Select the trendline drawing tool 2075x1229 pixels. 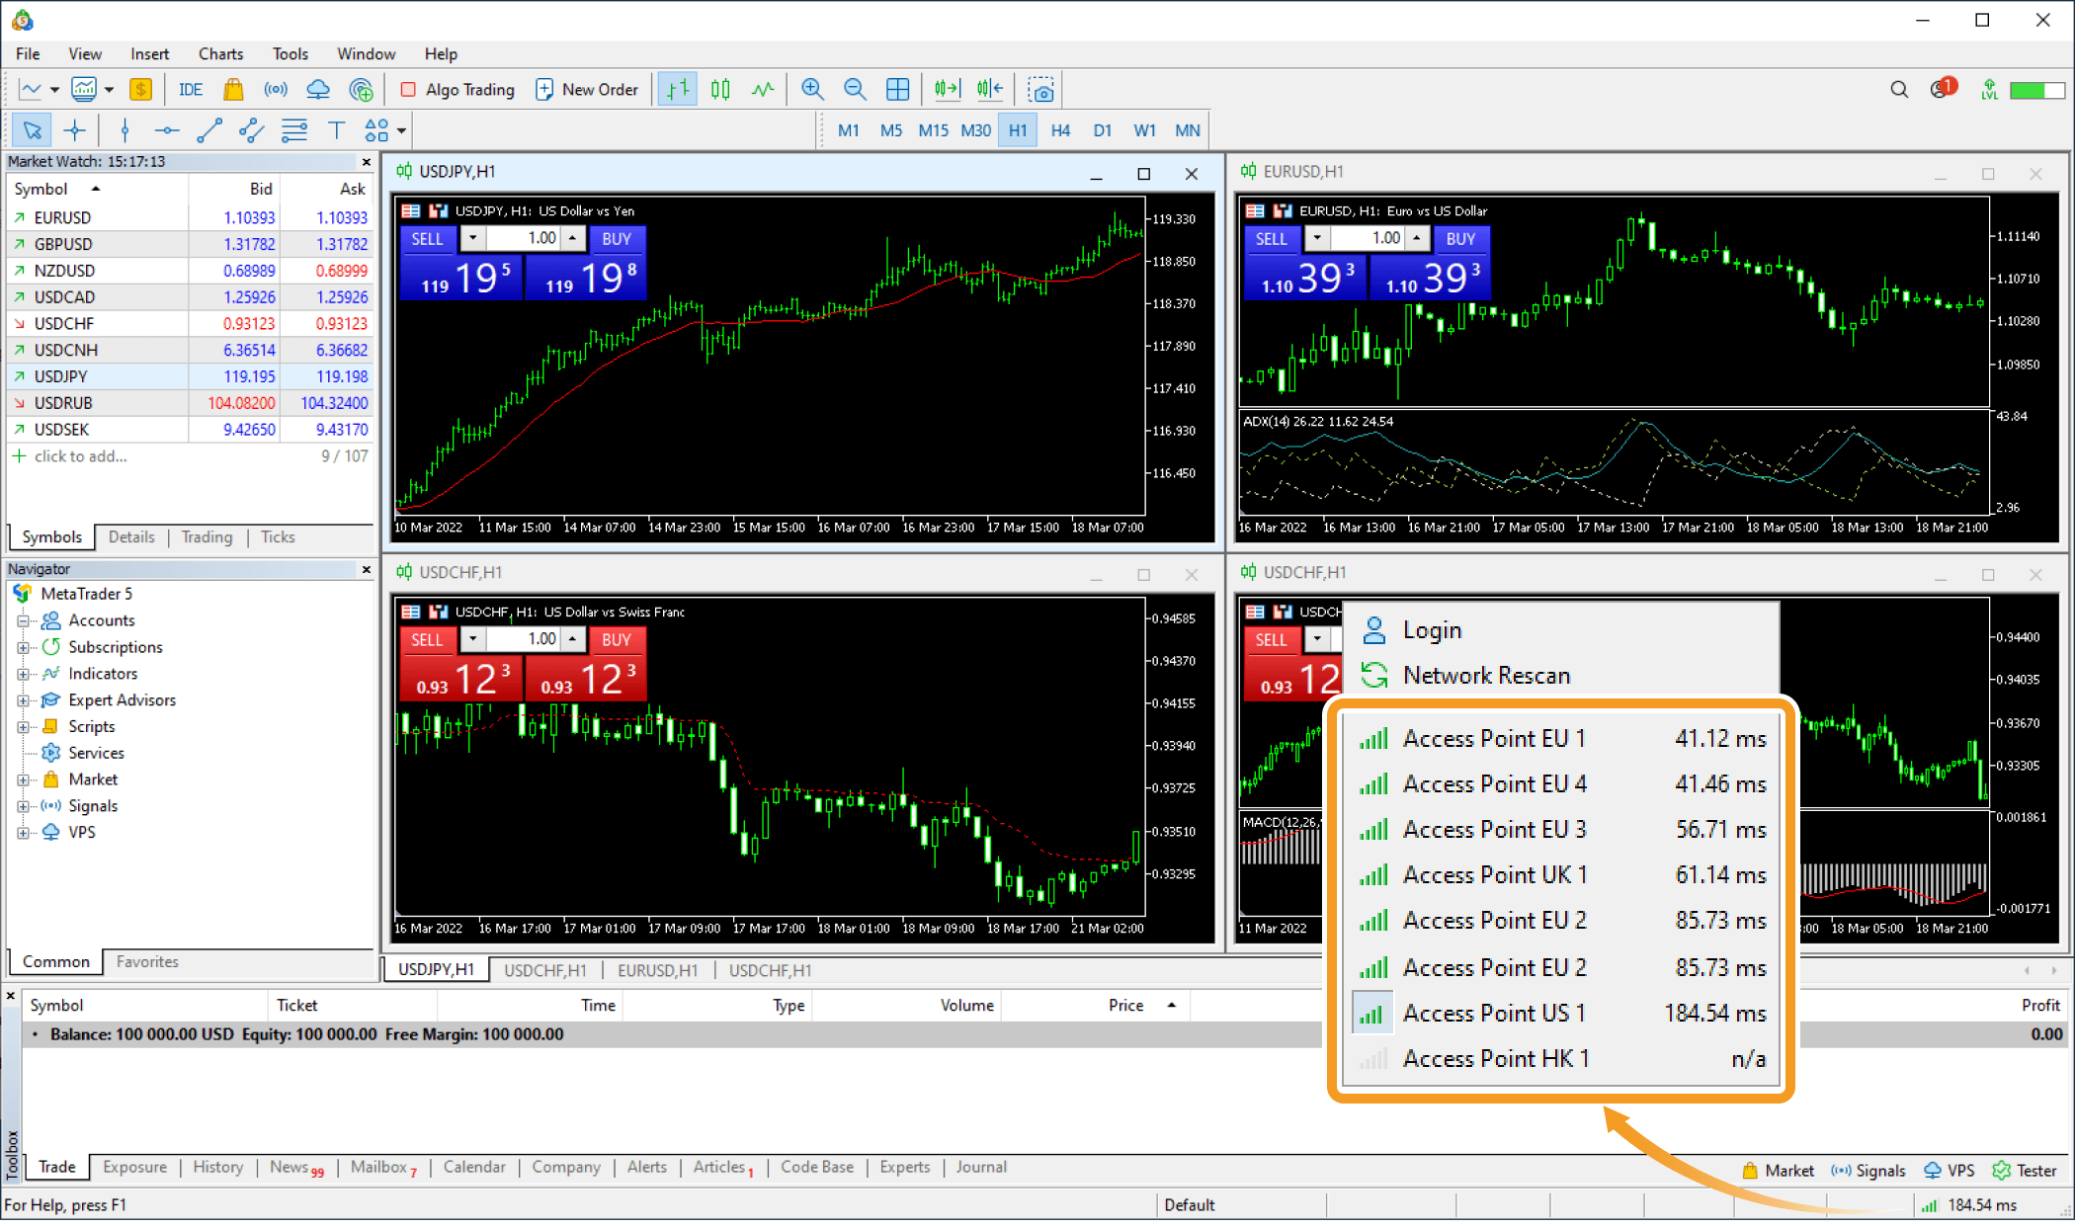[x=209, y=130]
